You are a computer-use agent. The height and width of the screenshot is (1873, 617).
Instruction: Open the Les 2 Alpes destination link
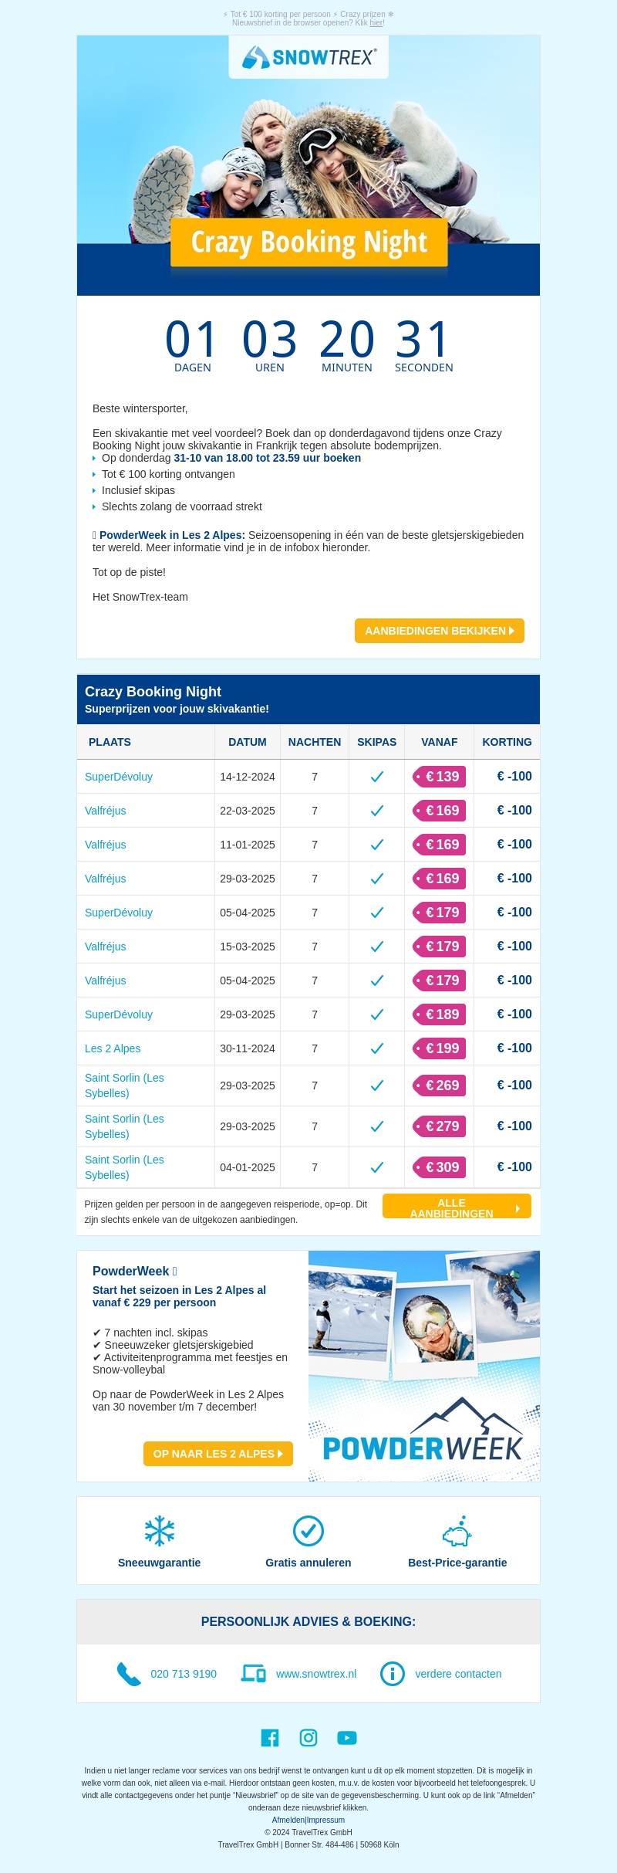113,1048
